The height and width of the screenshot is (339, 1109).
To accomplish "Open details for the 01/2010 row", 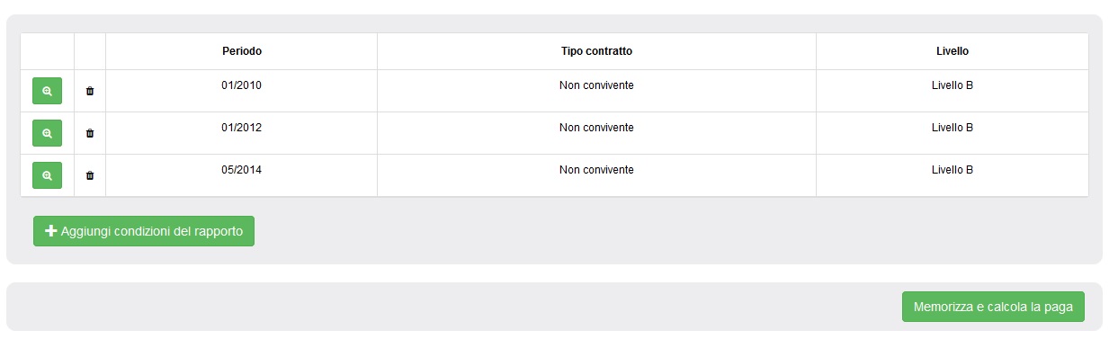I will (47, 91).
